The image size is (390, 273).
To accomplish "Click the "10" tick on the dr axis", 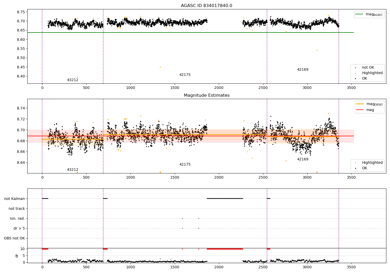I will tap(23, 249).
